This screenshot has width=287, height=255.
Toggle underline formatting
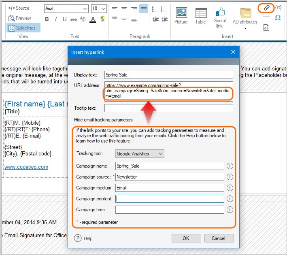(65, 19)
